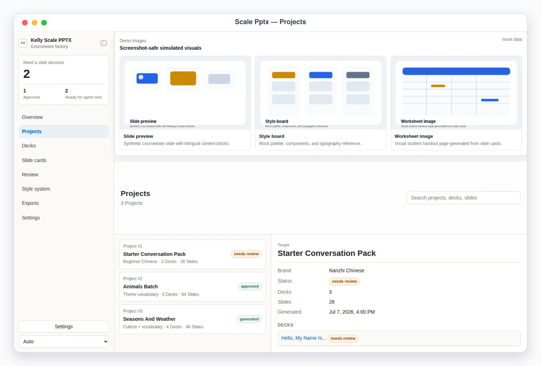
Task: Toggle the sidebar collapse icon
Action: pos(104,43)
